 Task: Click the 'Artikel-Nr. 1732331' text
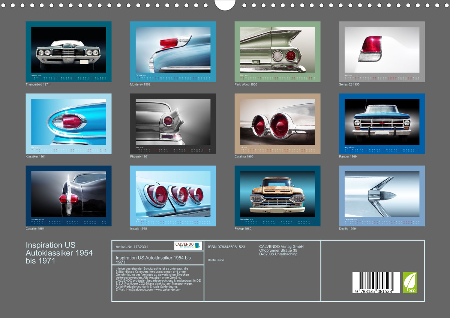(x=132, y=247)
